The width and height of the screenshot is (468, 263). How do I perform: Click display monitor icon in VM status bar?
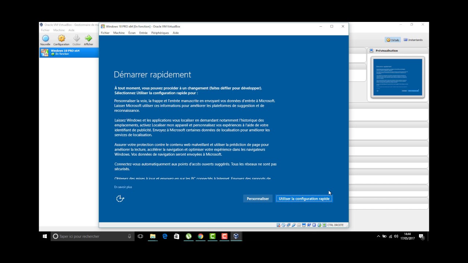304,225
